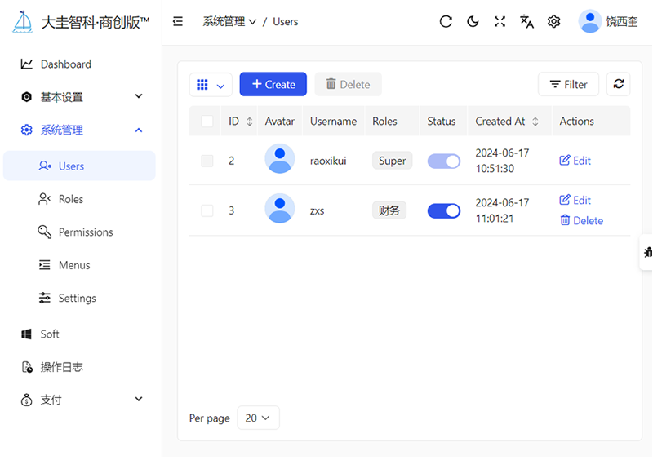Collapse sidebar with the menu fold icon

pyautogui.click(x=178, y=22)
